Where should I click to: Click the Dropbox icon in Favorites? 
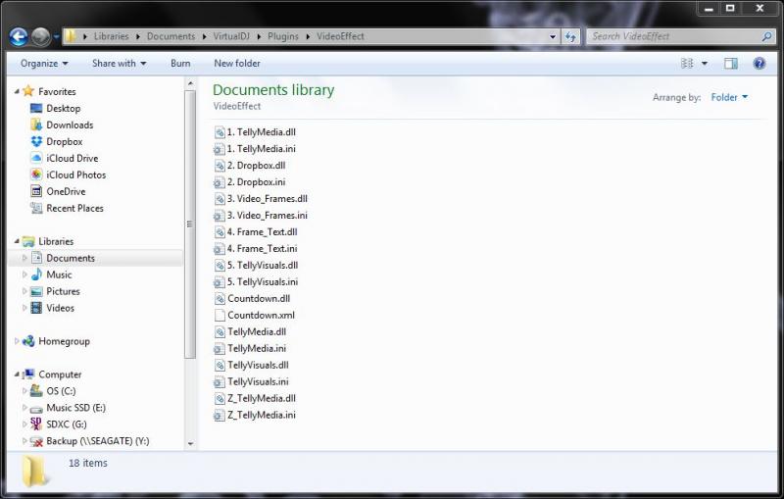(36, 141)
